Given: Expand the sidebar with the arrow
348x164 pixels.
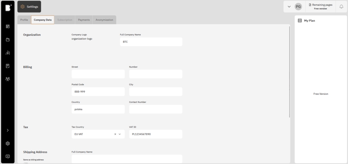Looking at the screenshot, I should click(7, 130).
